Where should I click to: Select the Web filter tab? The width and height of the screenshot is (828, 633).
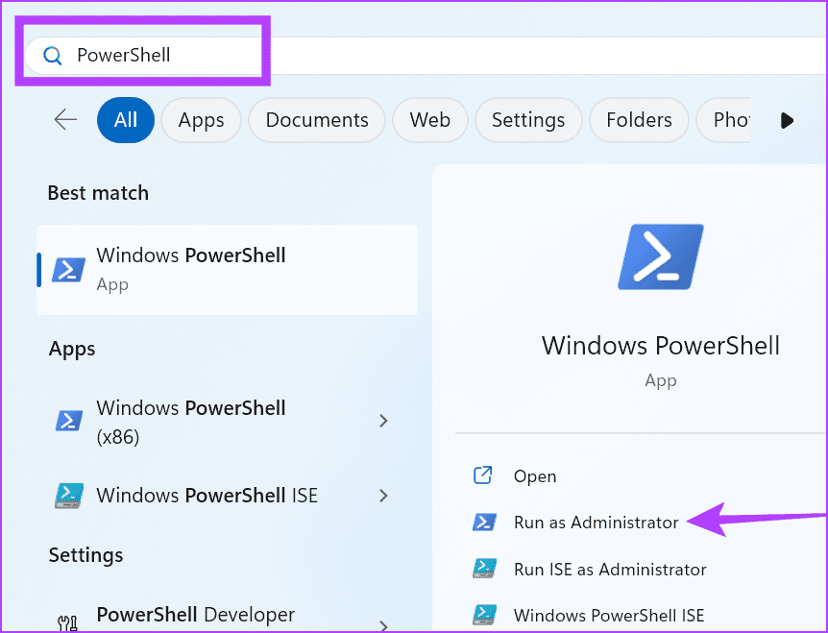[429, 120]
